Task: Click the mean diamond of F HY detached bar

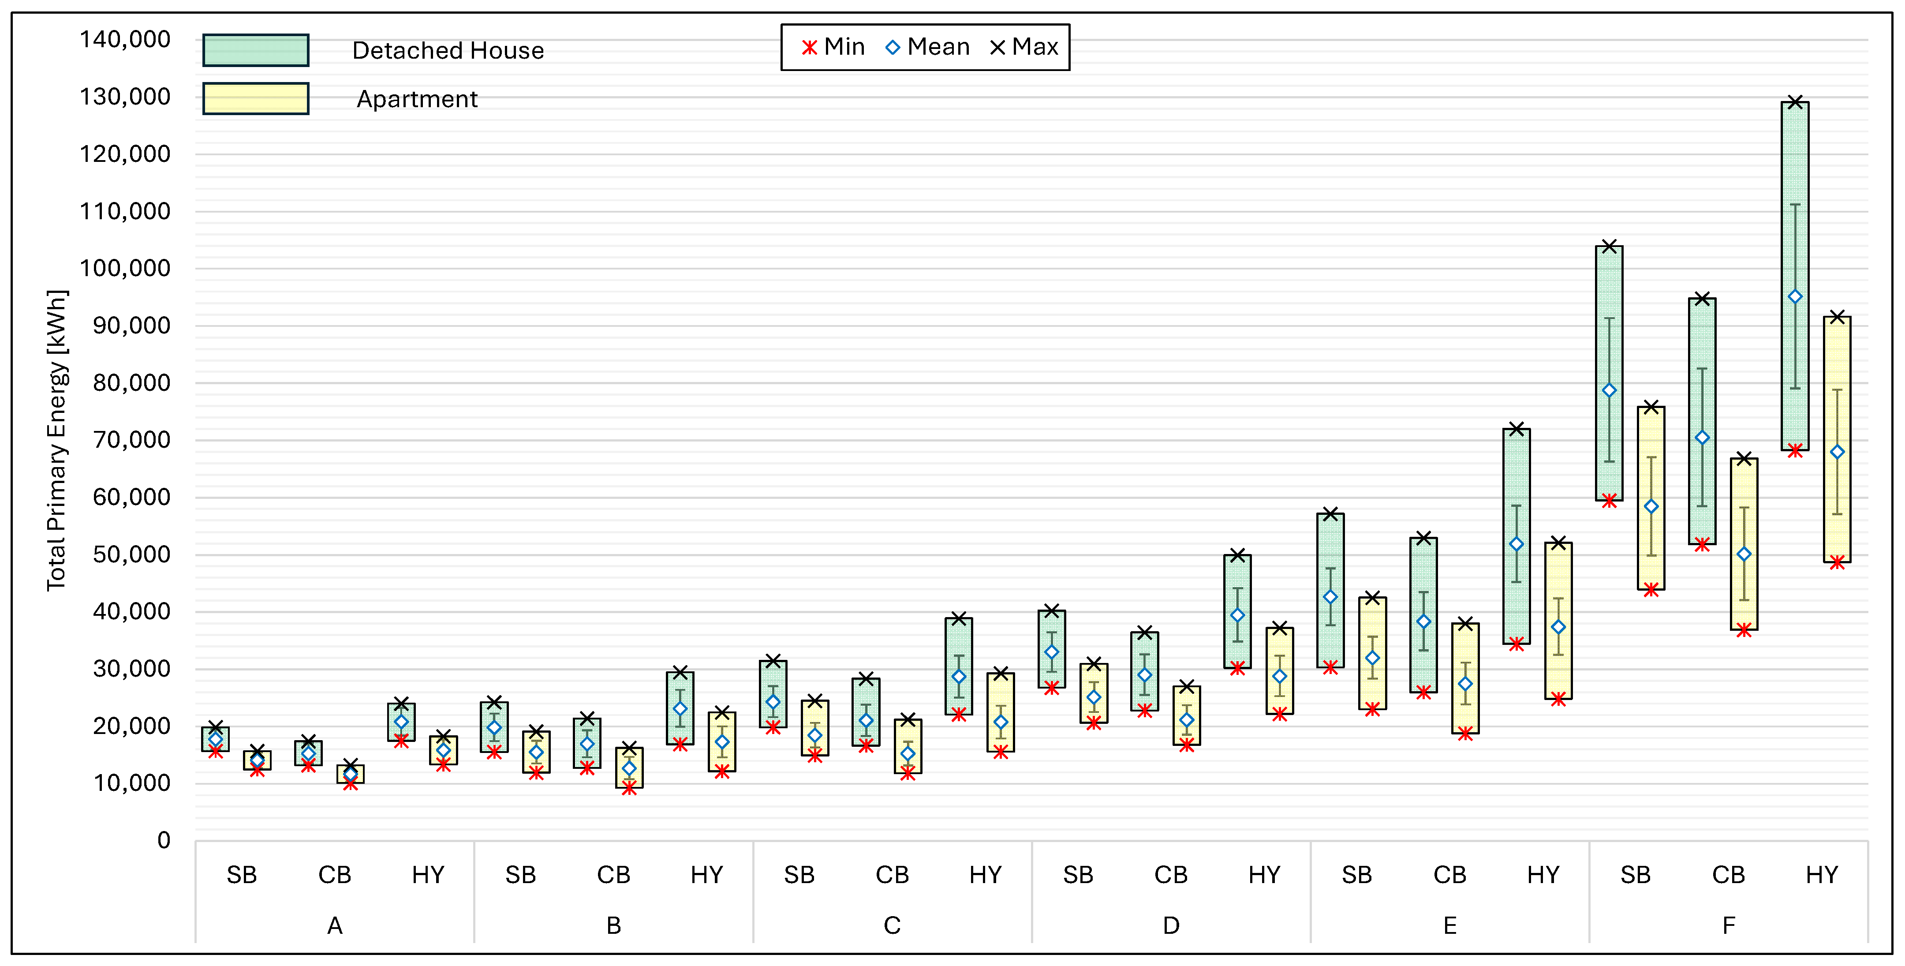Action: point(1795,296)
